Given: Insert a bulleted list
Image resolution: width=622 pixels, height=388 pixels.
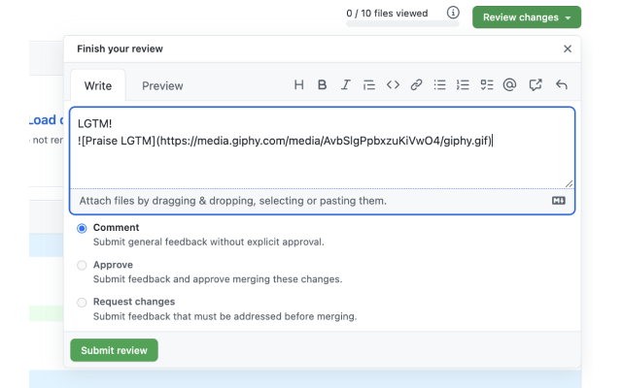Looking at the screenshot, I should point(440,85).
